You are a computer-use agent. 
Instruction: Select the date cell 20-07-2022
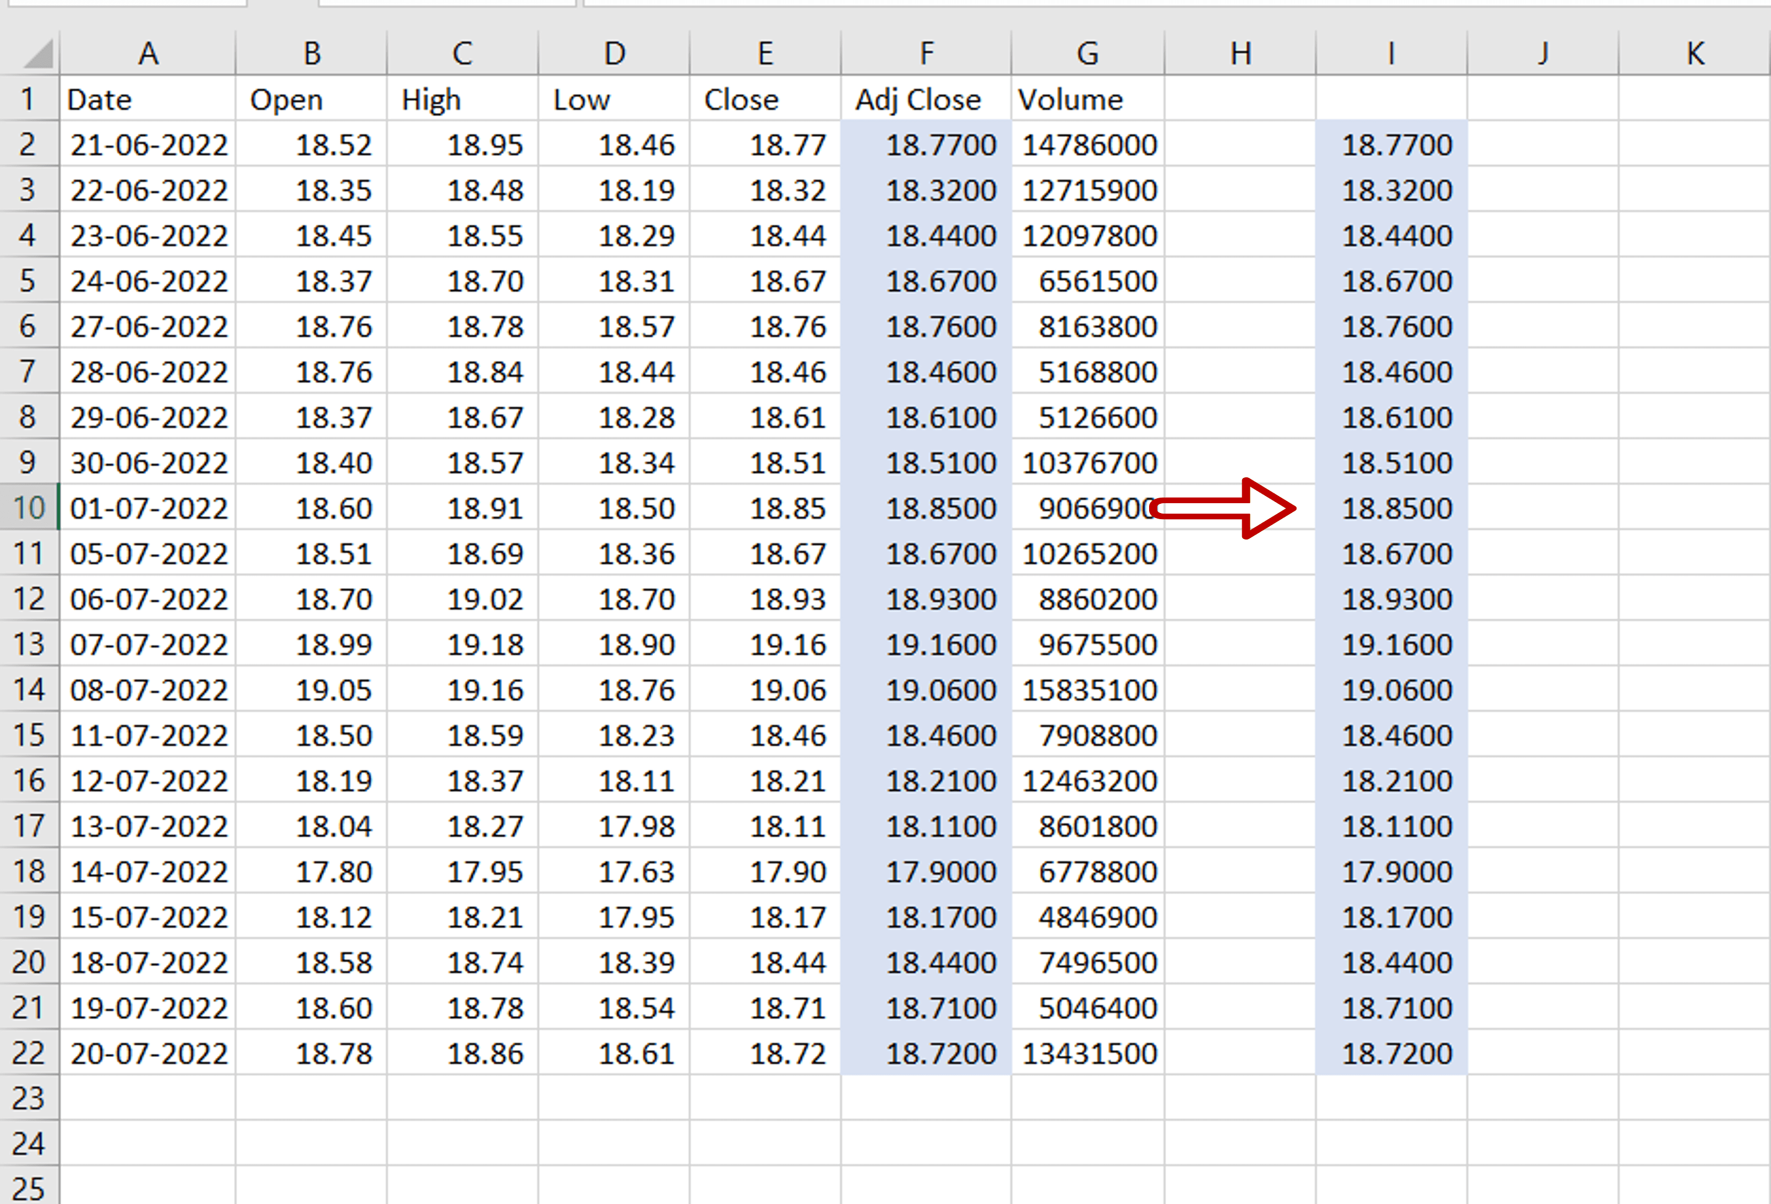[147, 1053]
